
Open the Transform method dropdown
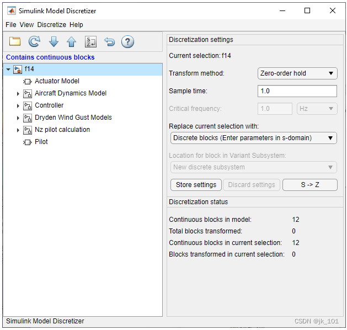click(297, 73)
